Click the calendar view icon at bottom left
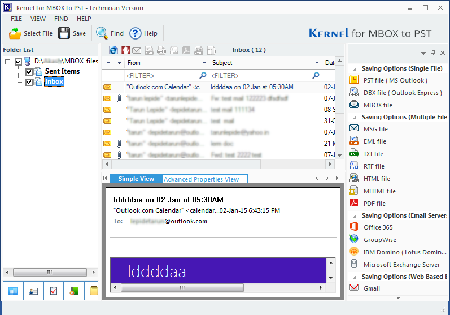450x315 pixels. coord(13,291)
